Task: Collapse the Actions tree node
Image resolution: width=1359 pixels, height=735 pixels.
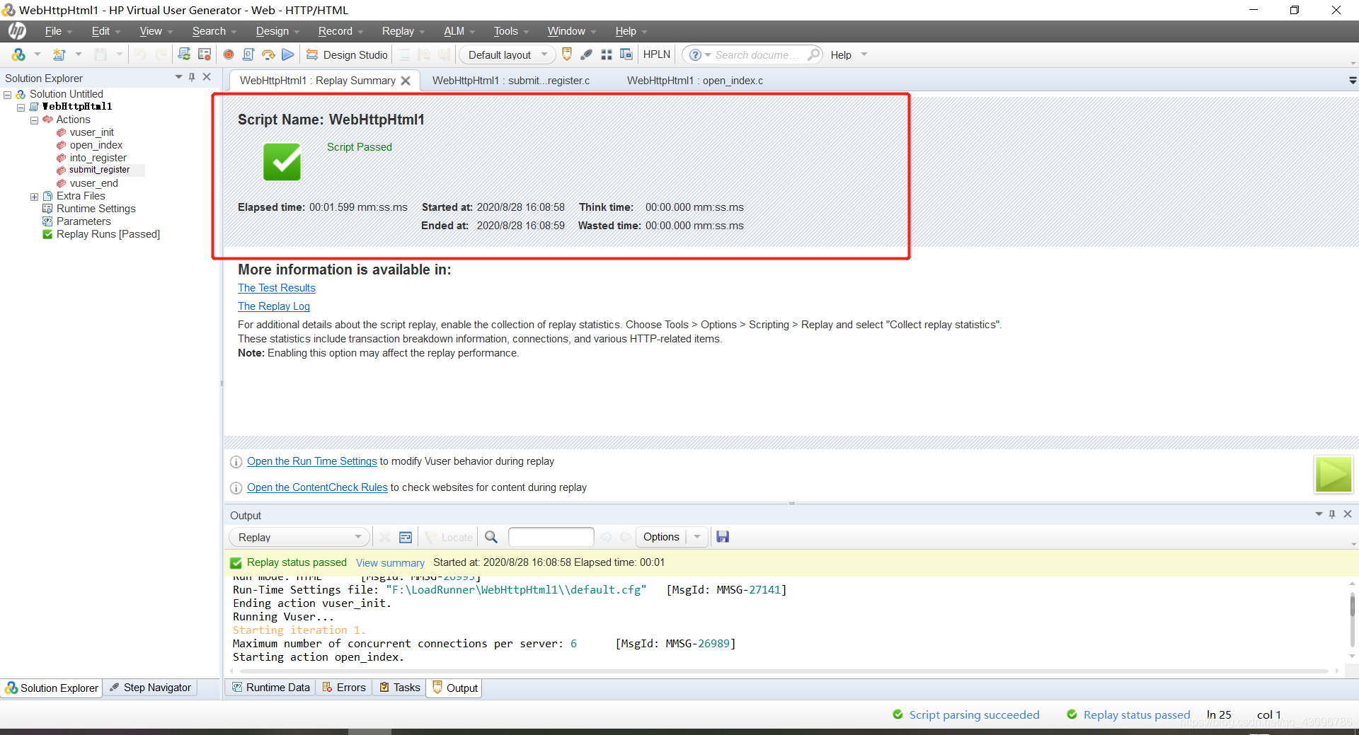Action: (x=34, y=120)
